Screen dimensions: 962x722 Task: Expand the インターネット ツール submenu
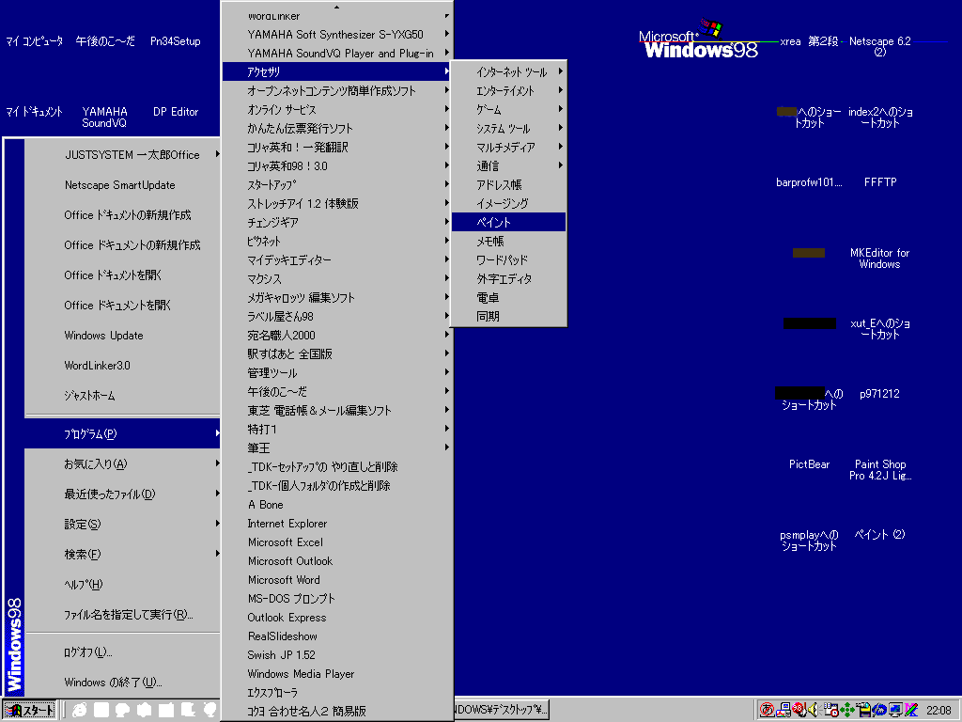508,71
